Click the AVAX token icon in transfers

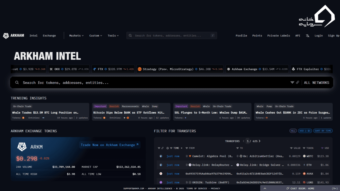coord(304,173)
